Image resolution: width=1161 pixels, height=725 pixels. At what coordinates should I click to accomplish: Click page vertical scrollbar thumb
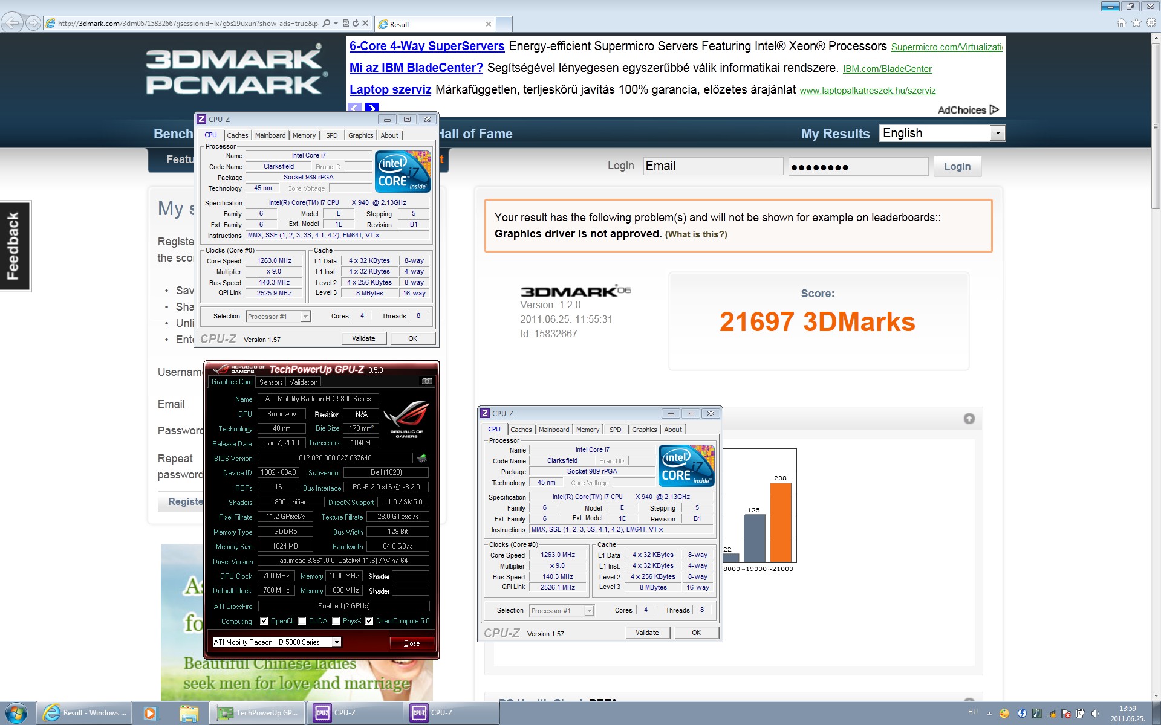(x=1156, y=127)
